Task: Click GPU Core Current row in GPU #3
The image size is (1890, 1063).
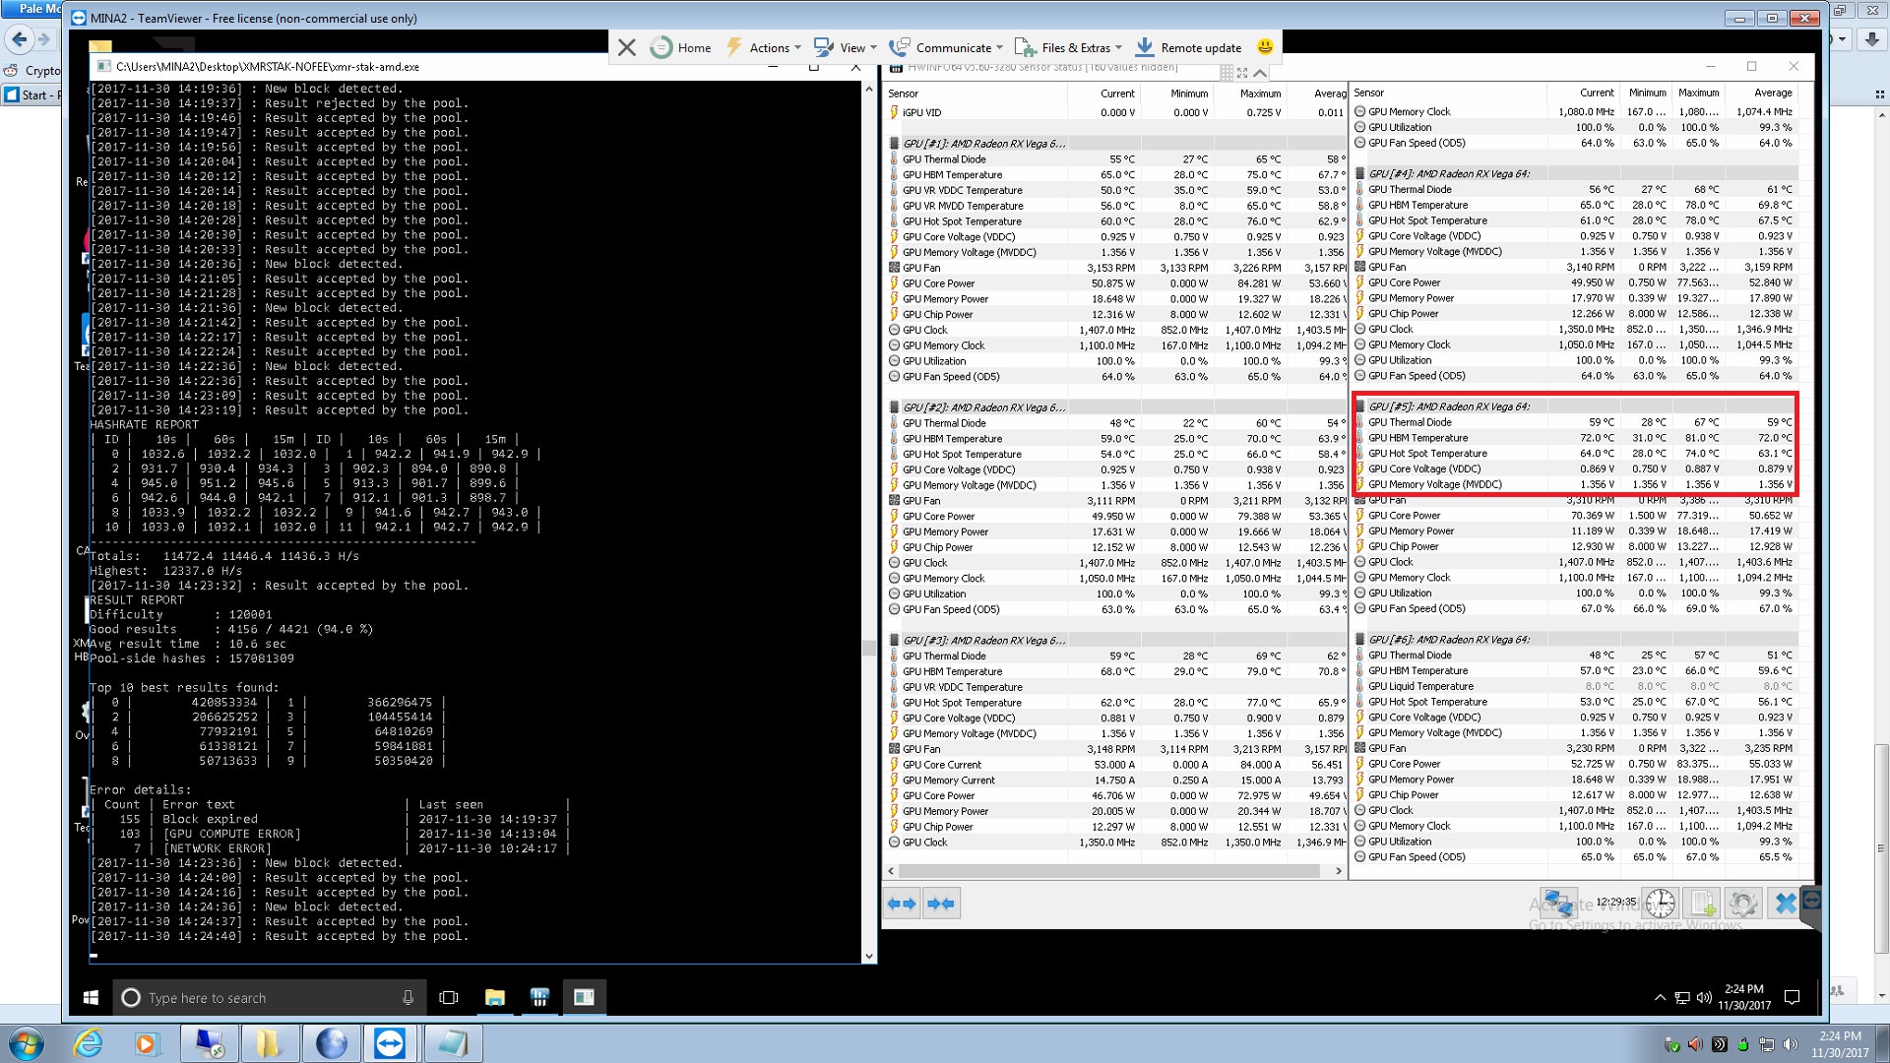Action: coord(1116,765)
